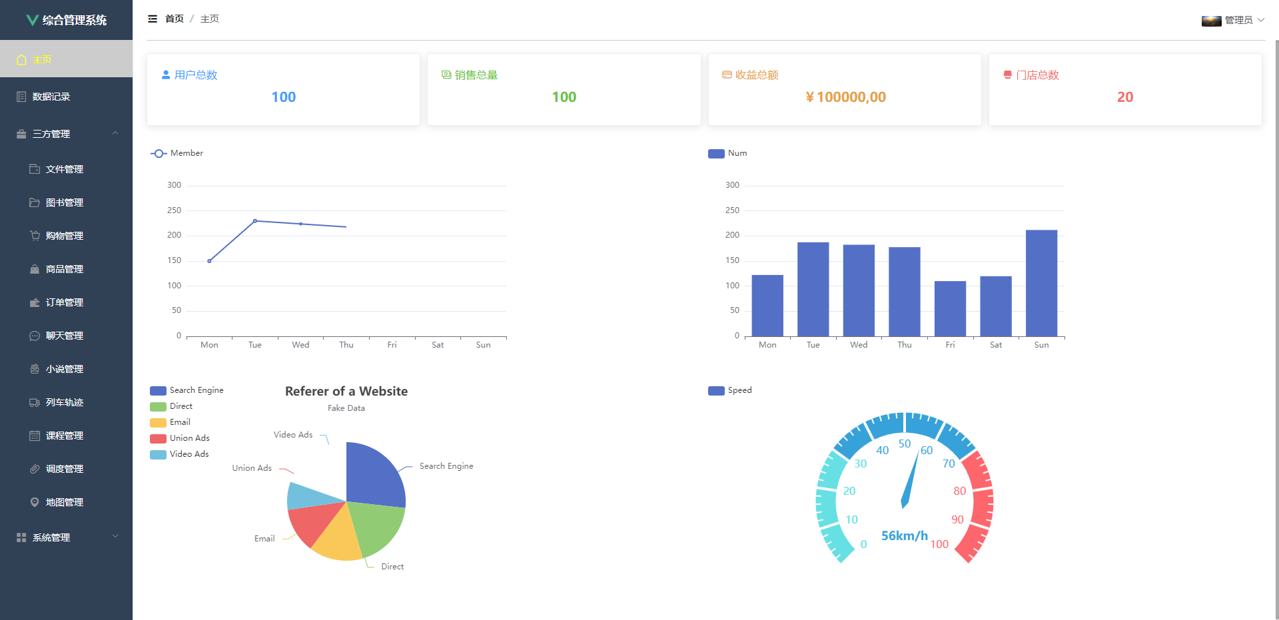Click the admin avatar thumbnail
The image size is (1279, 620).
point(1211,21)
